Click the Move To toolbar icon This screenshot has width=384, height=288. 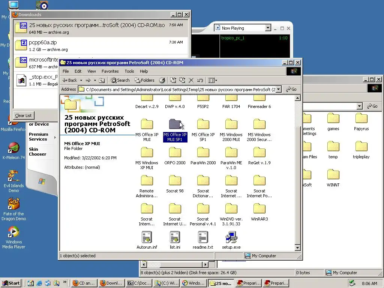(173, 80)
